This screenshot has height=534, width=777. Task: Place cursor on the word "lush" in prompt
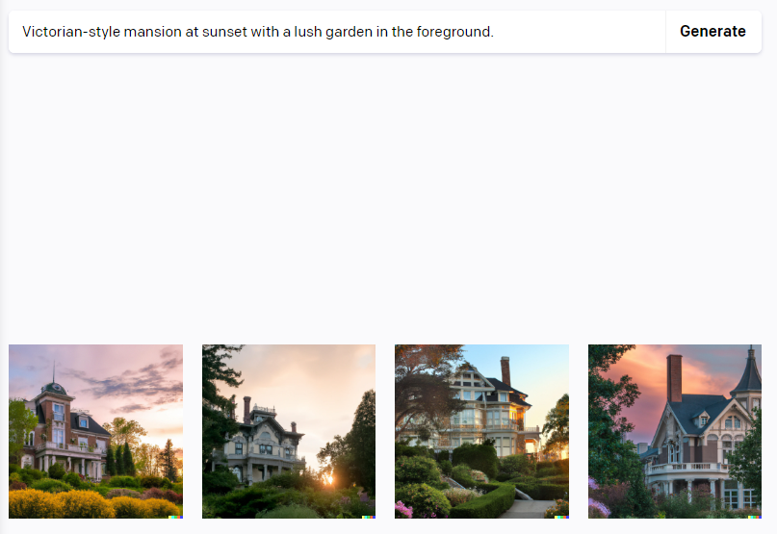click(x=308, y=32)
